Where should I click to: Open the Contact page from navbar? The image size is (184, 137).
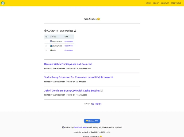point(165,3)
